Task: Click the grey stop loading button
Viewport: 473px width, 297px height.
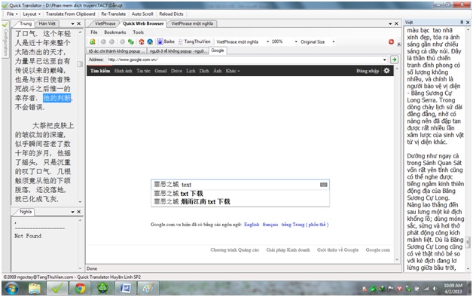Action: 122,41
